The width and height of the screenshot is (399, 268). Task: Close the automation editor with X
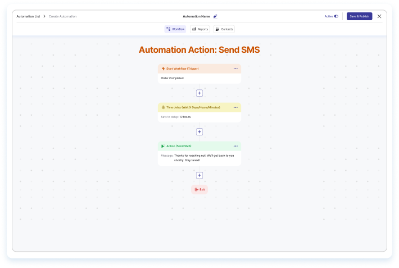pos(379,16)
